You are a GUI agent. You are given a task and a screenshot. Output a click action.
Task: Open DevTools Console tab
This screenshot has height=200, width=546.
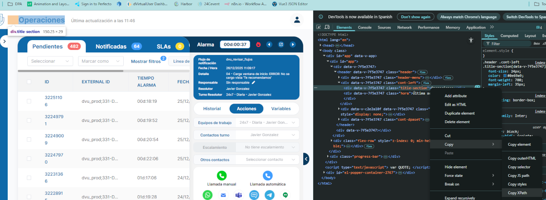coord(364,27)
